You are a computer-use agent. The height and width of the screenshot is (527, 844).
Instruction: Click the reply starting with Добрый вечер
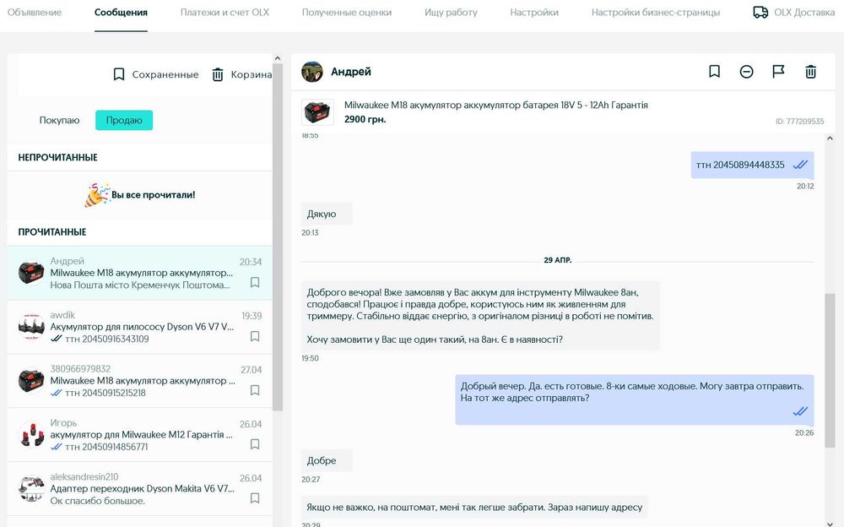click(635, 399)
